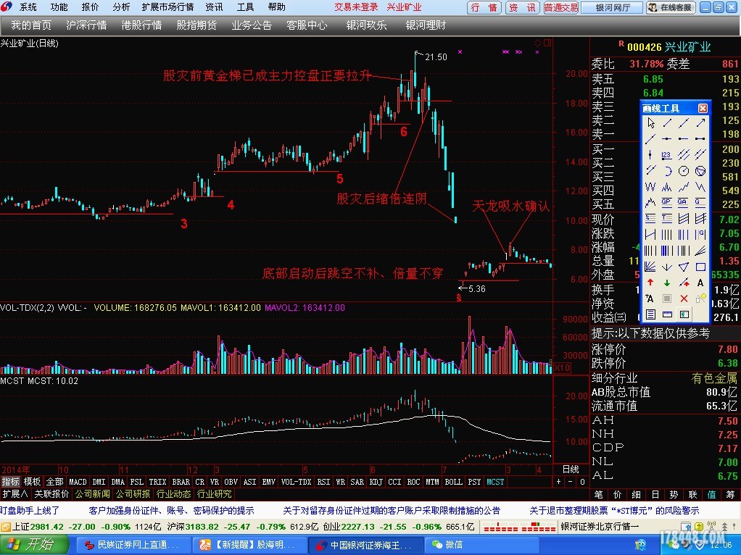Switch to 民族证券网上直通 taskbar window
741x555 pixels.
(x=133, y=545)
